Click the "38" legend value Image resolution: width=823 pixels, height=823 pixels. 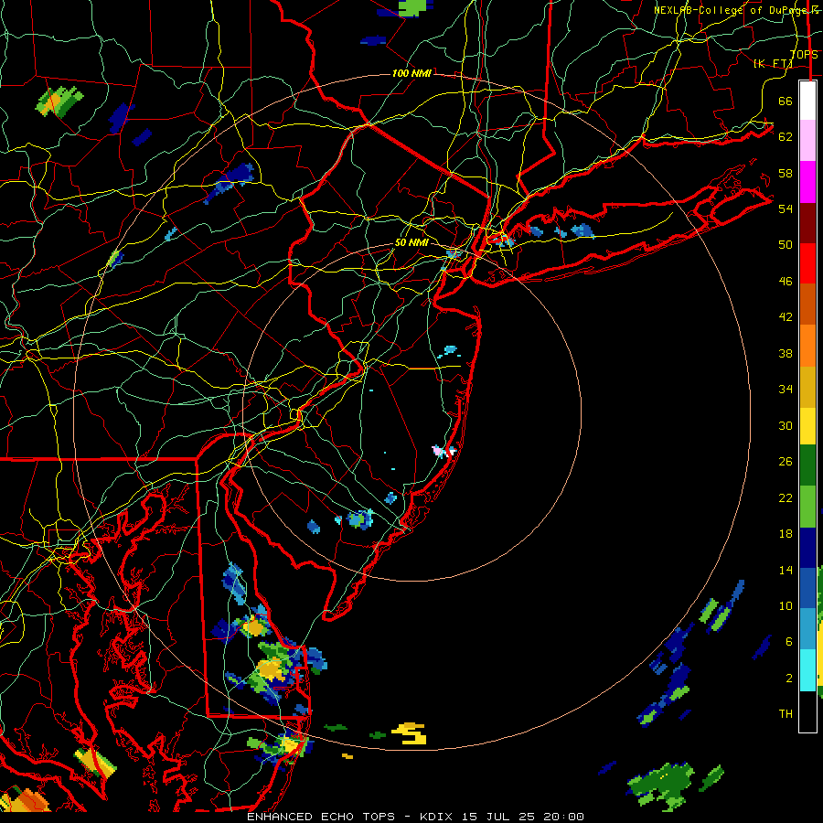786,353
